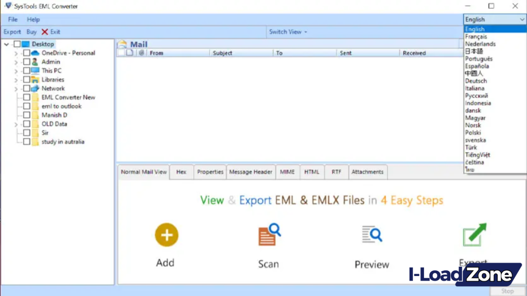Click the Libraries folder icon
527x296 pixels.
click(35, 80)
